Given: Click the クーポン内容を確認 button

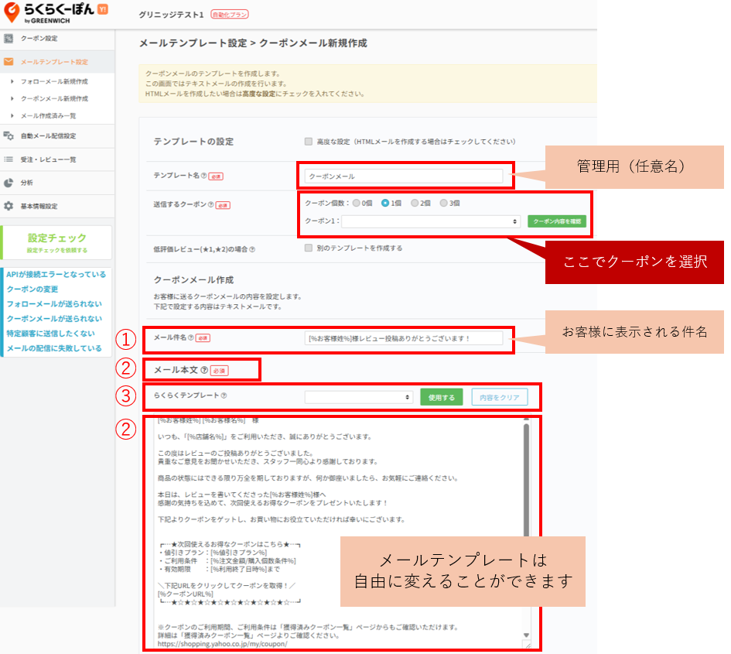Looking at the screenshot, I should [557, 221].
